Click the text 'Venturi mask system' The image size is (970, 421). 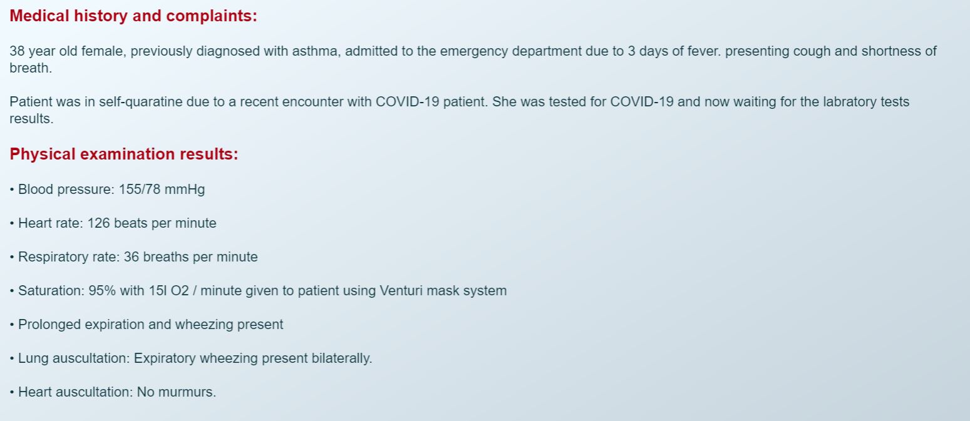coord(443,290)
